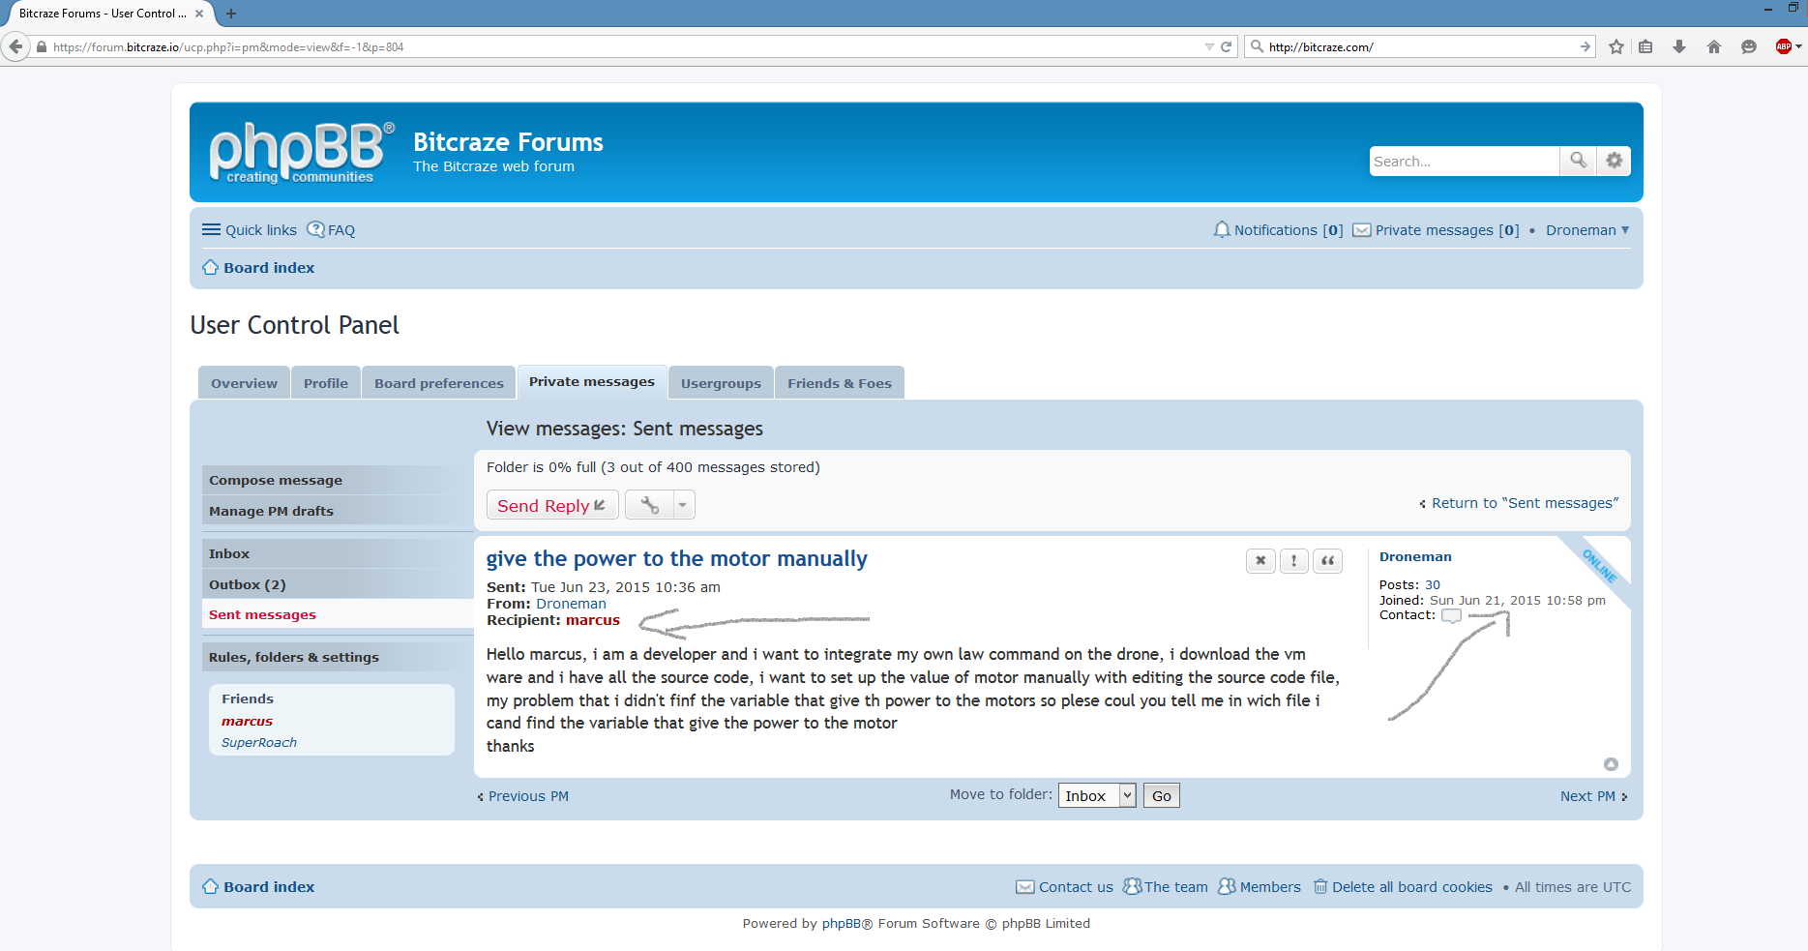This screenshot has height=951, width=1808.
Task: Click the quote message icon
Action: 1327,561
